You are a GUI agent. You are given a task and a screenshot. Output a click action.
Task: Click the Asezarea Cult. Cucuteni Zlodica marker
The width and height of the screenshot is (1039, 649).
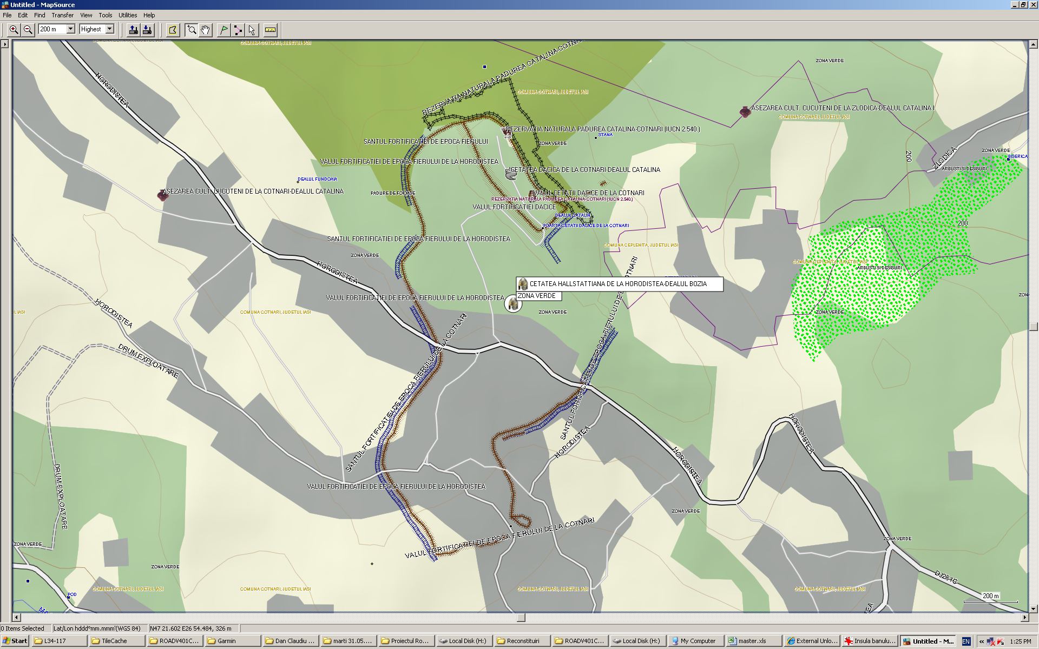[x=745, y=111]
